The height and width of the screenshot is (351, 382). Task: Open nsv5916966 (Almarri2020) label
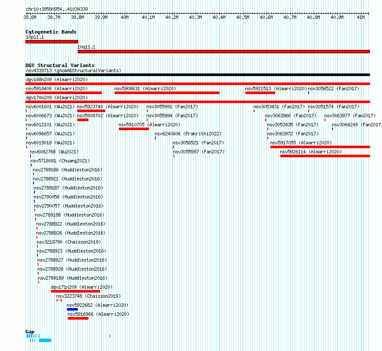click(98, 314)
